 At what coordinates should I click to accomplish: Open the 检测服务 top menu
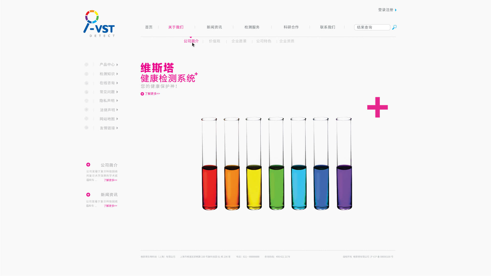[x=252, y=27]
